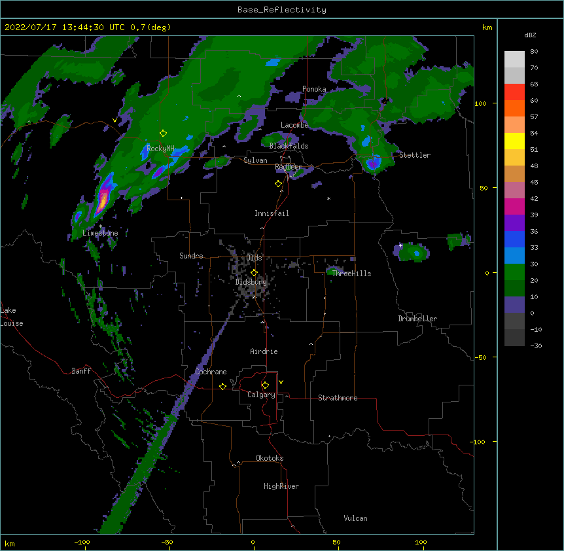Click the -100 tick on the bottom axis
The width and height of the screenshot is (564, 551).
pos(82,542)
